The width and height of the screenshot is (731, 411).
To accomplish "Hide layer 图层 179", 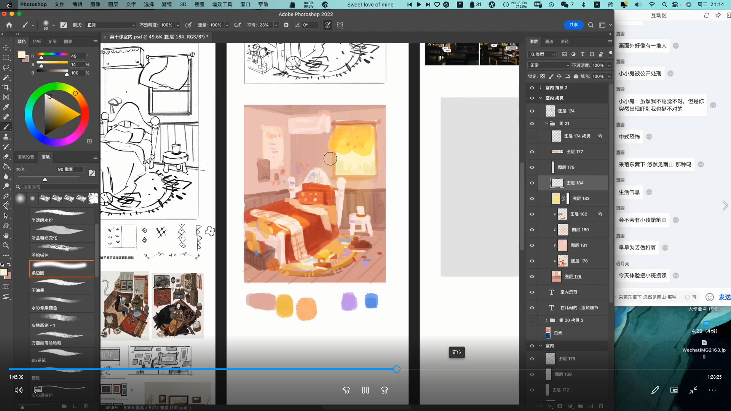I will 532,167.
